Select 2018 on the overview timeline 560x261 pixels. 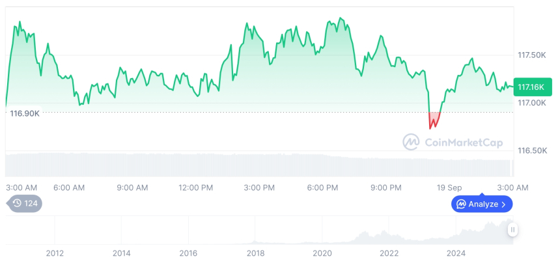point(255,253)
